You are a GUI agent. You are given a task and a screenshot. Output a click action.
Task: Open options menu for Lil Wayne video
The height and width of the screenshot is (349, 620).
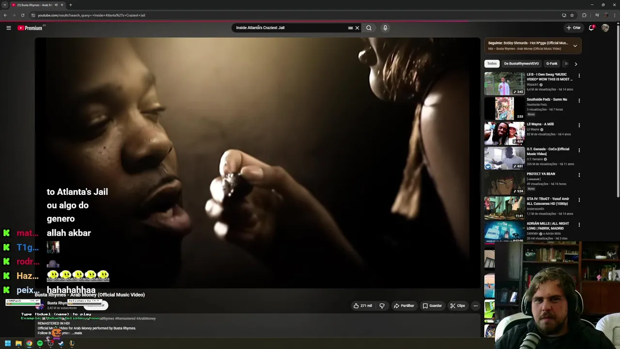[579, 126]
